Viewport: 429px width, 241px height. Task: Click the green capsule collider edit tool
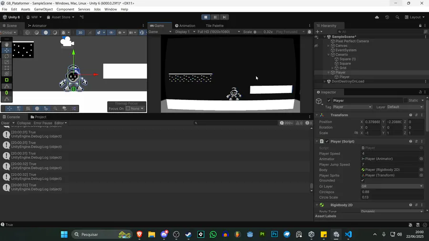pyautogui.click(x=7, y=93)
